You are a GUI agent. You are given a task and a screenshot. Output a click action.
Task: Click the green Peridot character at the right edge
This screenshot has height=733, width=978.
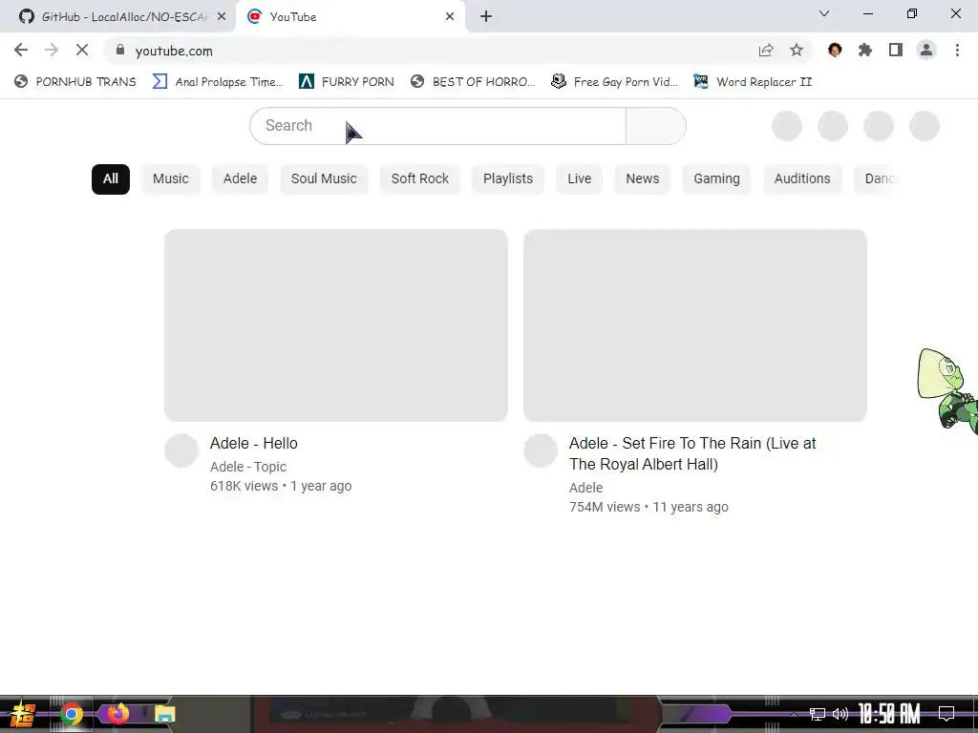[x=948, y=390]
